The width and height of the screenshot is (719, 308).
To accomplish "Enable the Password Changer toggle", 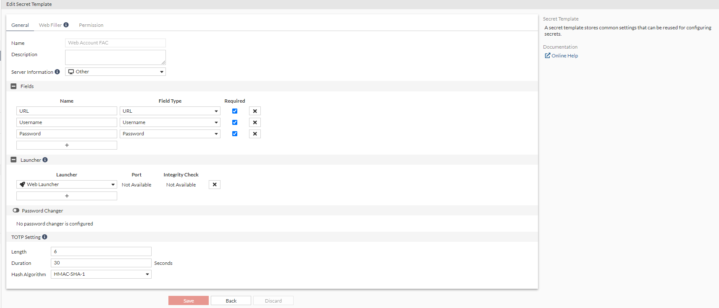I will point(16,210).
